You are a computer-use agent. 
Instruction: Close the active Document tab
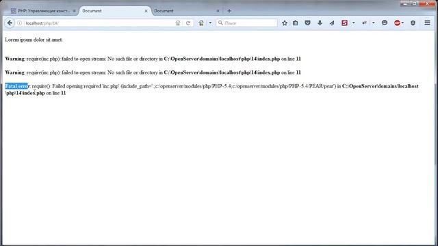click(x=146, y=11)
